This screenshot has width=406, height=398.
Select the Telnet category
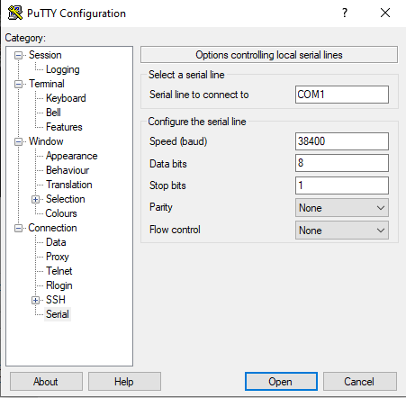pyautogui.click(x=59, y=271)
